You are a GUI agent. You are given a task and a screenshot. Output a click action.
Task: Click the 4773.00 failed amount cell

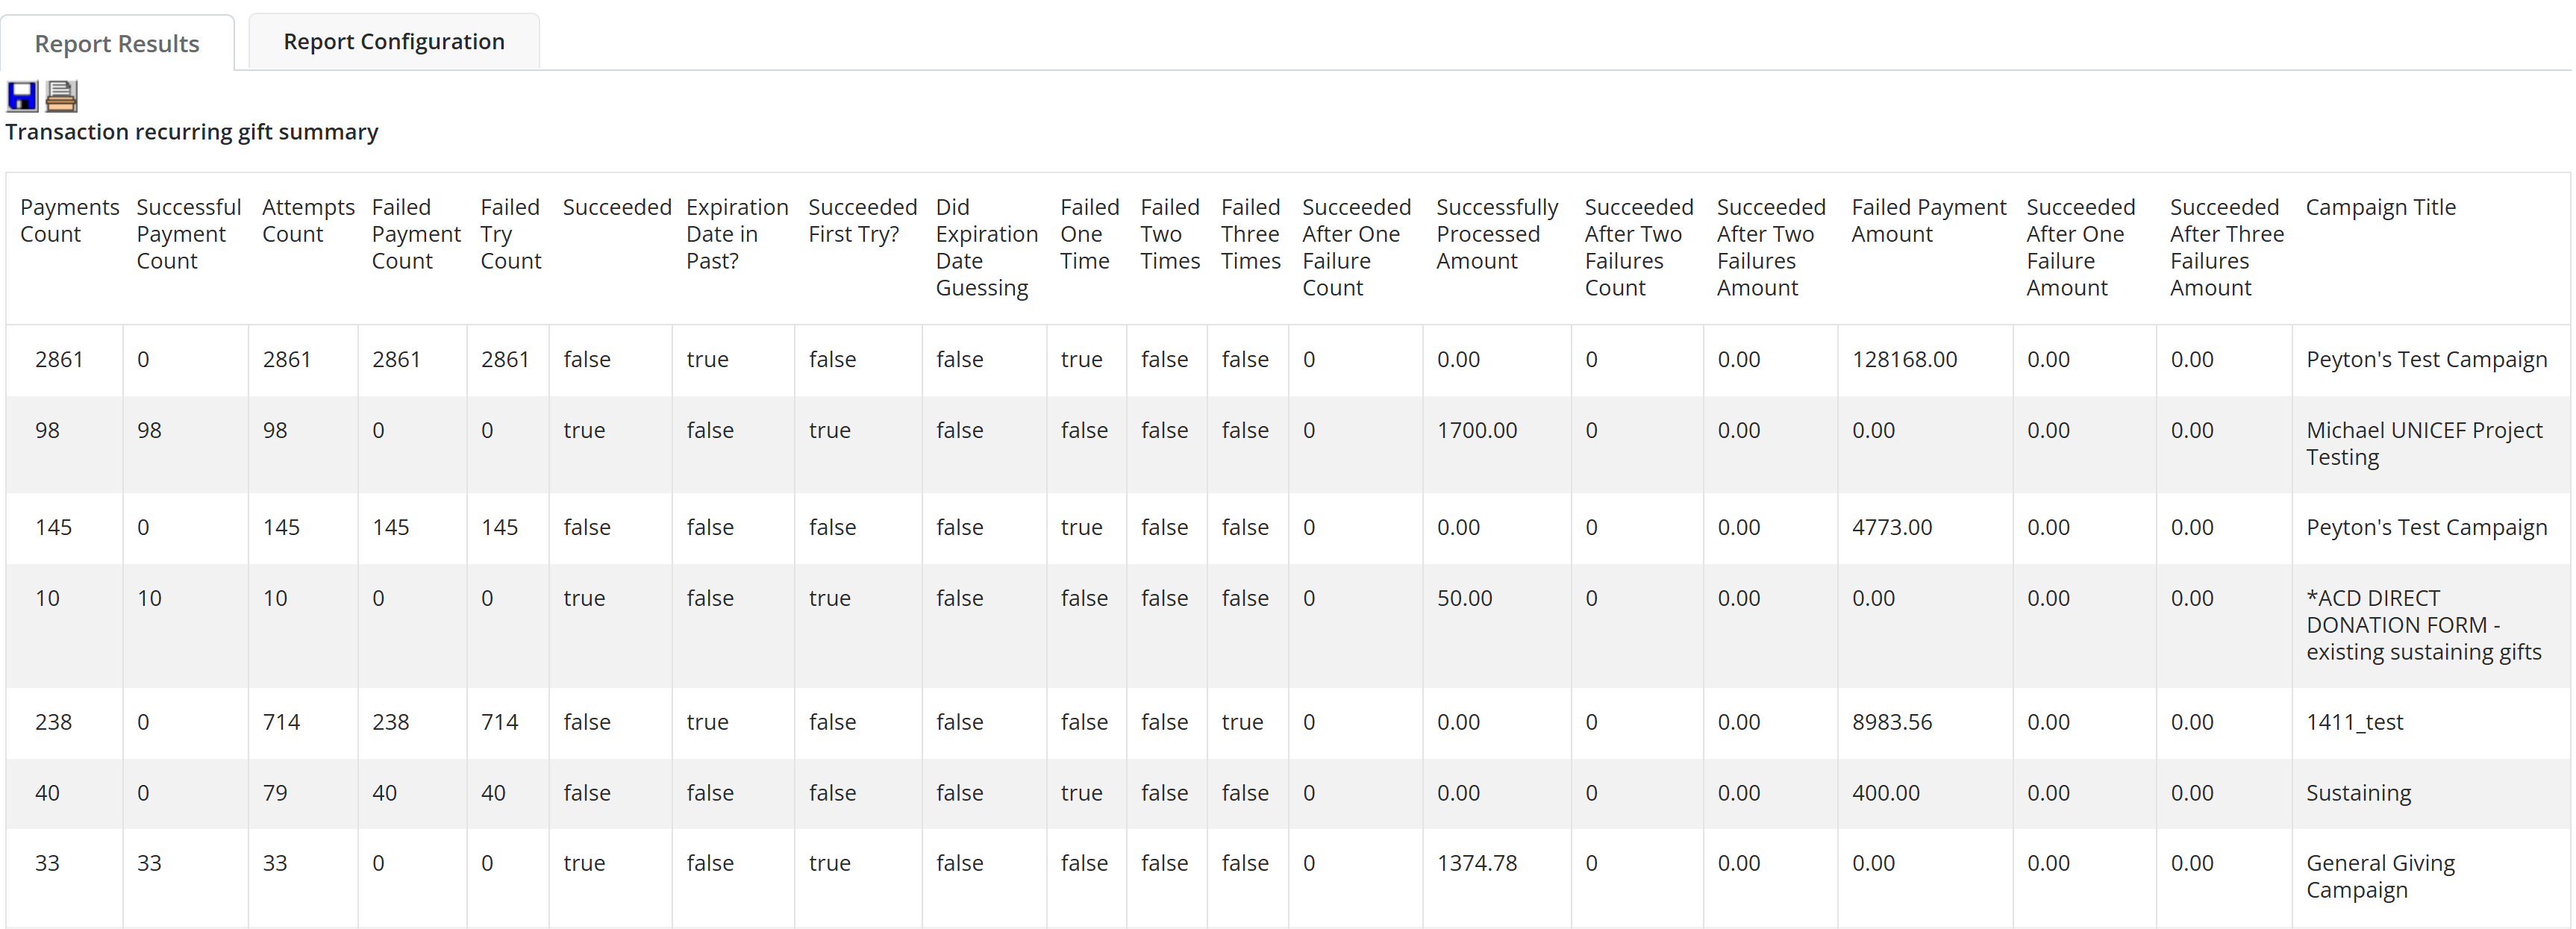click(1892, 527)
